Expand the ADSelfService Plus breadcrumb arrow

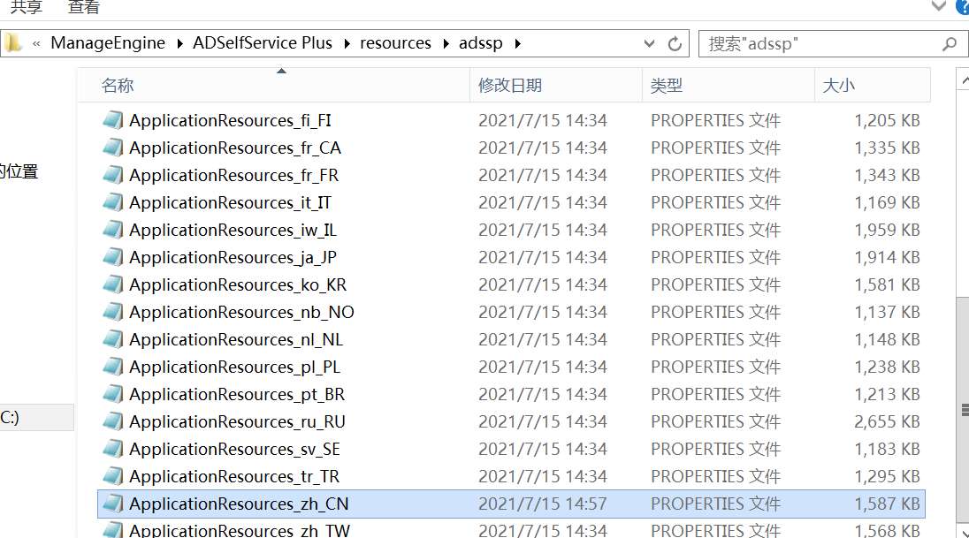[x=347, y=44]
